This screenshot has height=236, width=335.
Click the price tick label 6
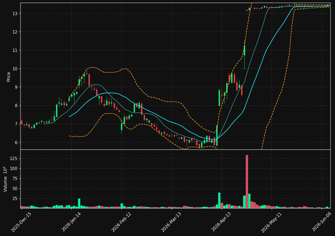(x=17, y=142)
